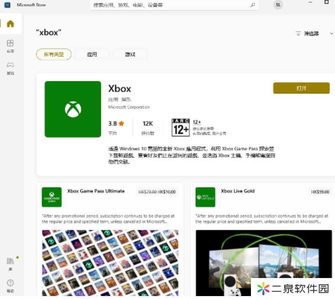Viewport: 335px width, 299px height.
Task: Click the 12+ age rating text
Action: 197,122
